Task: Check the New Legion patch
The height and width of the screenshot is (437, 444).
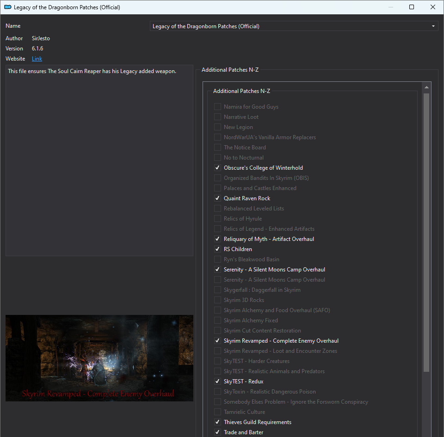Action: (x=217, y=127)
